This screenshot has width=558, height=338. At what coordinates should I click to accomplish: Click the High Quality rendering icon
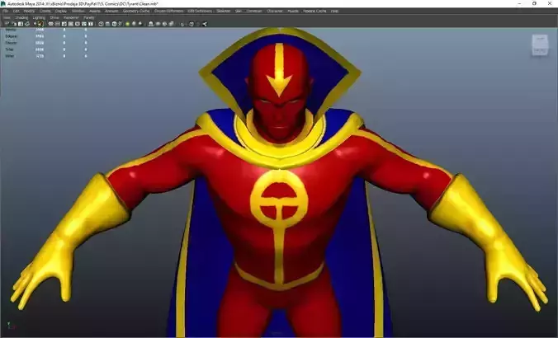click(x=139, y=24)
